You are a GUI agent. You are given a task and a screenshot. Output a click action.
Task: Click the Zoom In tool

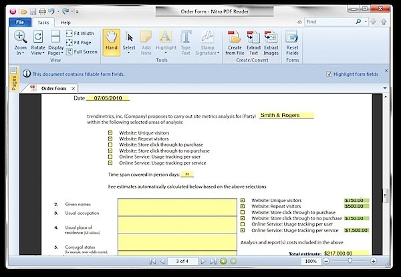(19, 43)
